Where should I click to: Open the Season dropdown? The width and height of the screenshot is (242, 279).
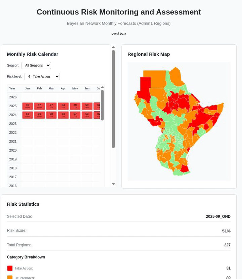pos(36,66)
